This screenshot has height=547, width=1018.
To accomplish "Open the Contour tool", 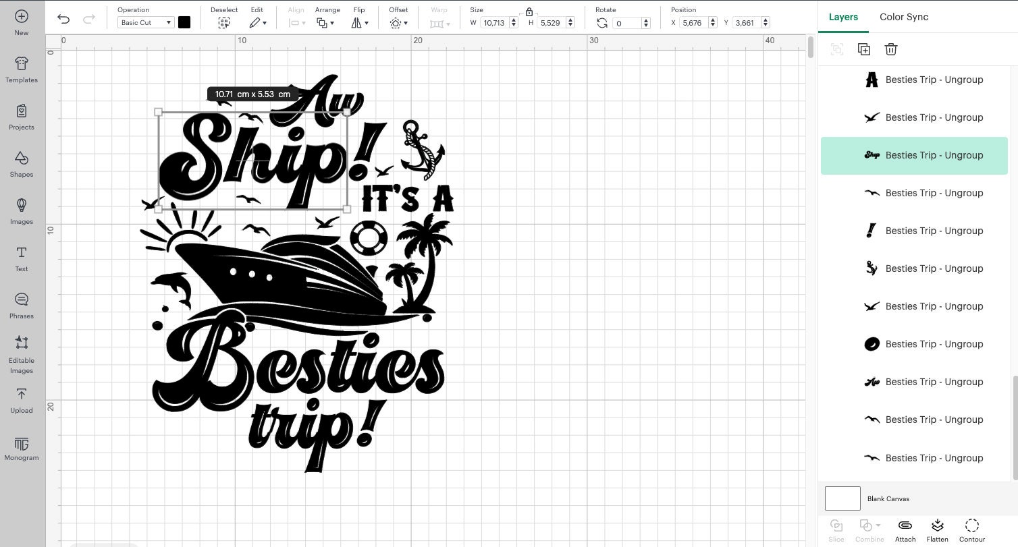I will [971, 529].
